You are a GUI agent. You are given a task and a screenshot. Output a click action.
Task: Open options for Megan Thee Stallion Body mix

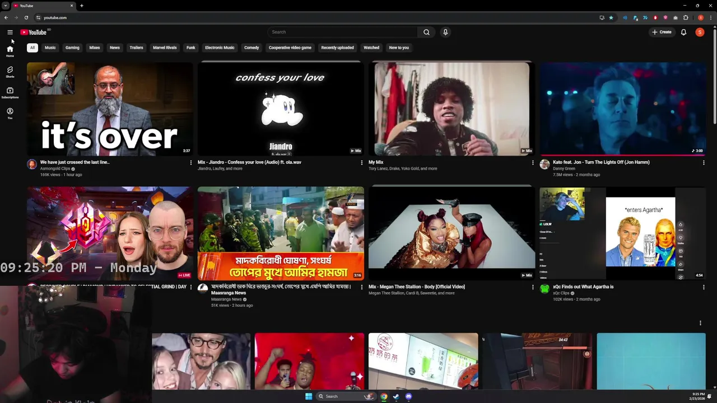tap(533, 287)
